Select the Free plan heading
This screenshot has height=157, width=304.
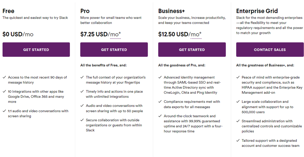8,11
